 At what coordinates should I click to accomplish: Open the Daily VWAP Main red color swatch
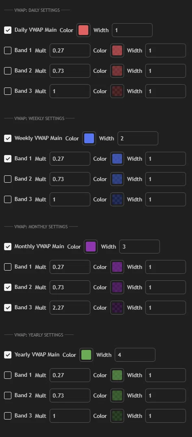(x=83, y=30)
